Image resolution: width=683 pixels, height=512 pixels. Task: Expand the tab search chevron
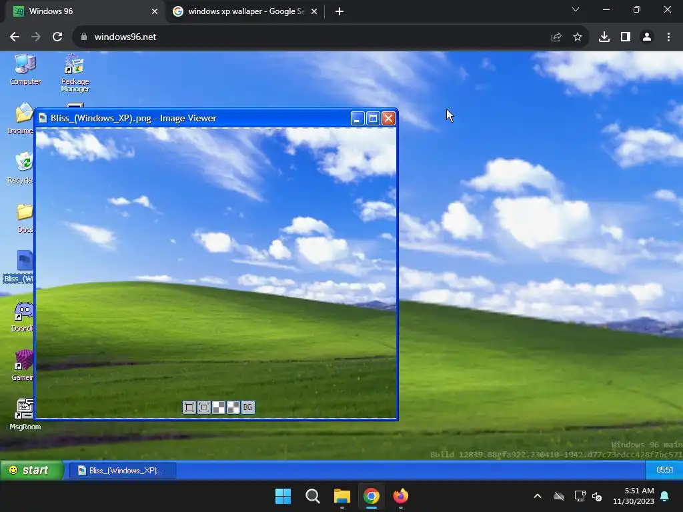[x=576, y=9]
